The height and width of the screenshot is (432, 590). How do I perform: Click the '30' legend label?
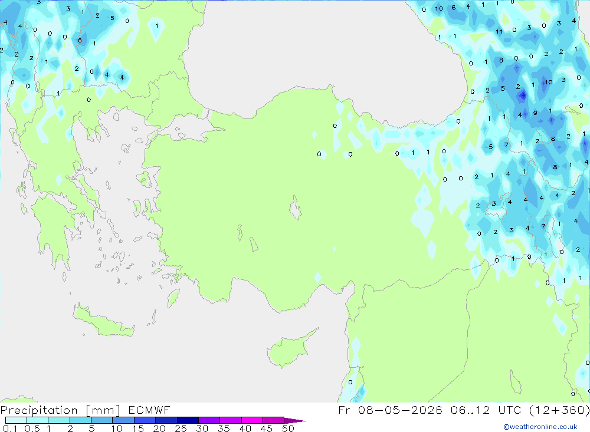pyautogui.click(x=202, y=428)
